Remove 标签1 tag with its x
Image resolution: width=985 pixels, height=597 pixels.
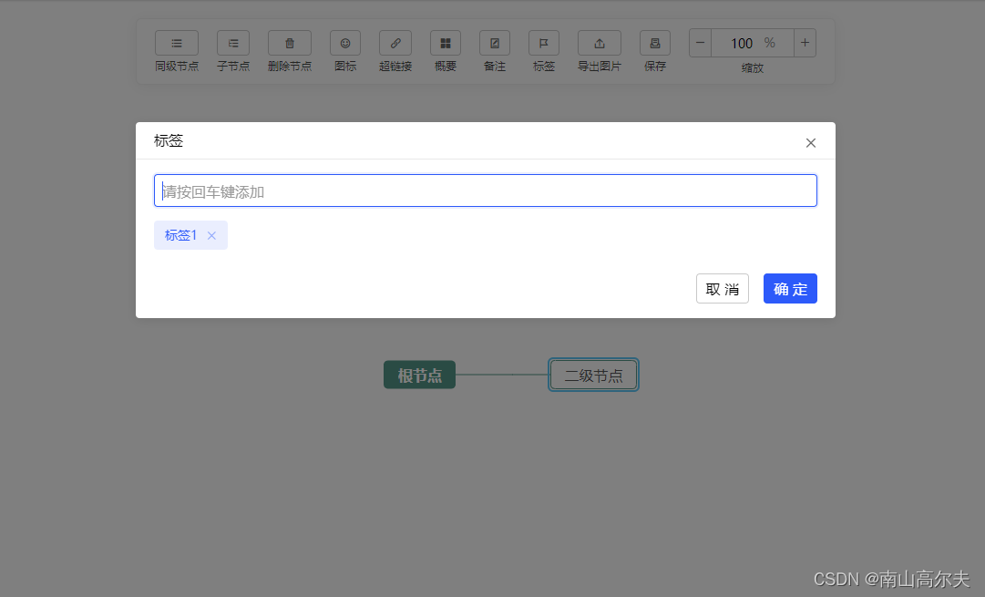tap(211, 236)
